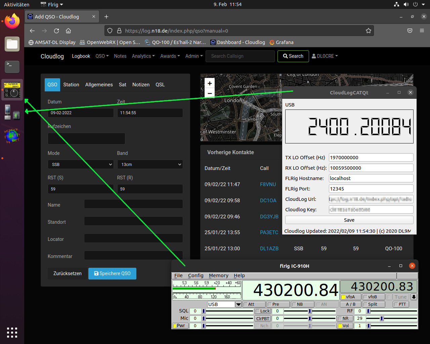The width and height of the screenshot is (430, 344).
Task: Reload the current browser page
Action: 56,31
